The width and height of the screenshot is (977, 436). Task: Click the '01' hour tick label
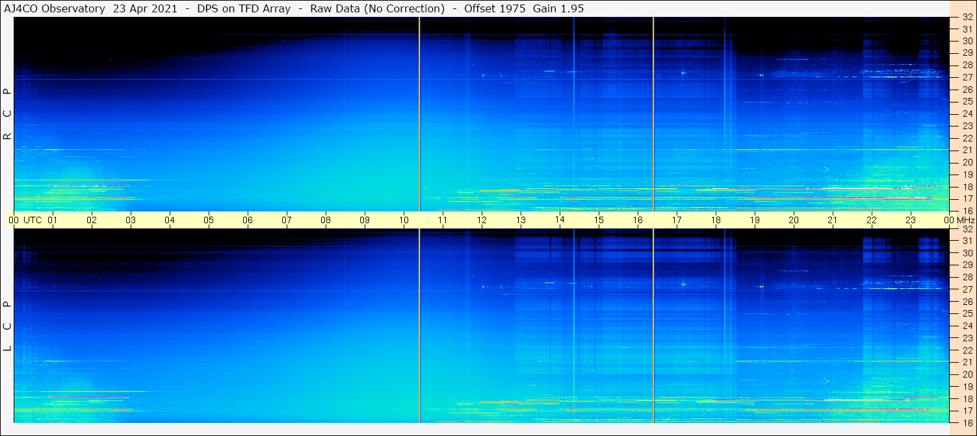[x=53, y=220]
